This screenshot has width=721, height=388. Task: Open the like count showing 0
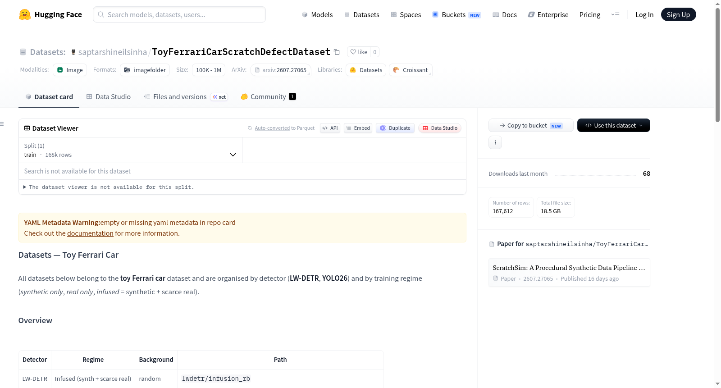pyautogui.click(x=375, y=52)
